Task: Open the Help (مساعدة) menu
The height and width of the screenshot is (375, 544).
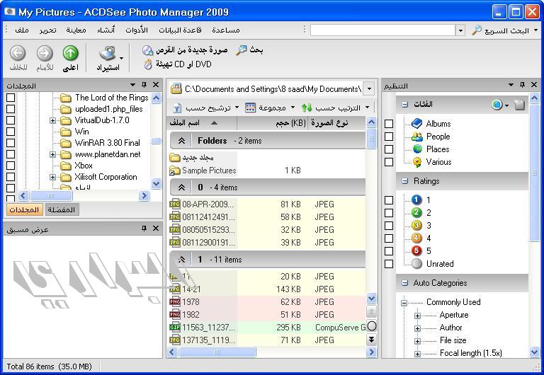Action: [x=226, y=30]
